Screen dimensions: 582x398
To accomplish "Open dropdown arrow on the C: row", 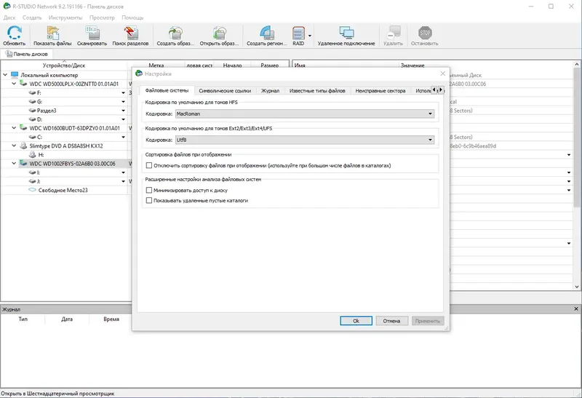I will point(123,137).
